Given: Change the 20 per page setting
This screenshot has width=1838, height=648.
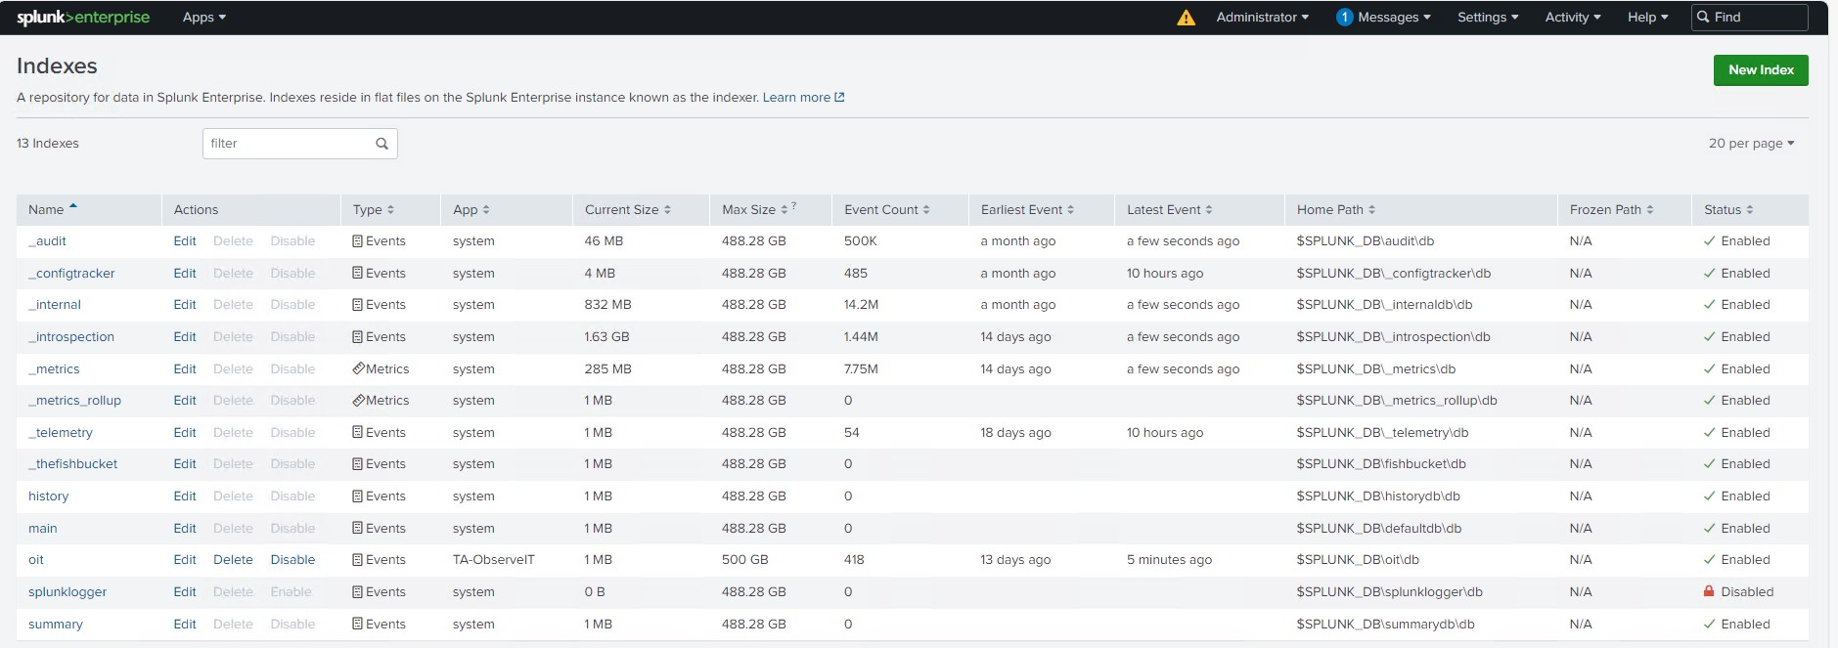Looking at the screenshot, I should pos(1751,144).
